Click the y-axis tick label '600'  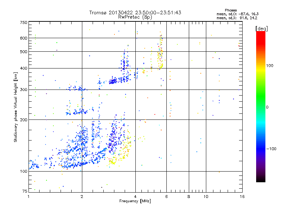point(24,38)
